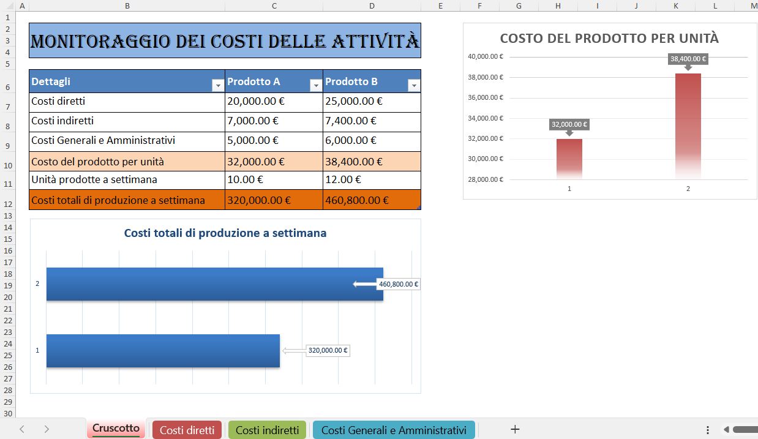Activate the Cruscotto sheet tab
This screenshot has width=758, height=439.
tap(116, 429)
